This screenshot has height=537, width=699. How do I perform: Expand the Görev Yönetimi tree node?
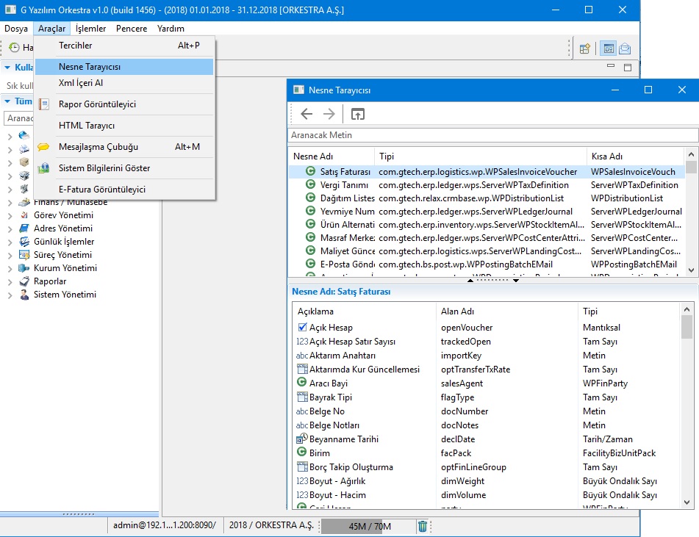10,215
